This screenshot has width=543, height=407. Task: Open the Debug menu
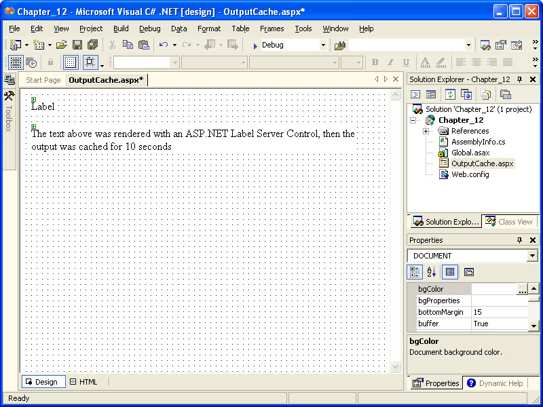pos(150,28)
